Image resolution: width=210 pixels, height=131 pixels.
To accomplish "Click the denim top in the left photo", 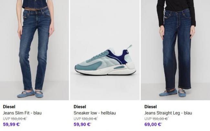I will (35, 3).
